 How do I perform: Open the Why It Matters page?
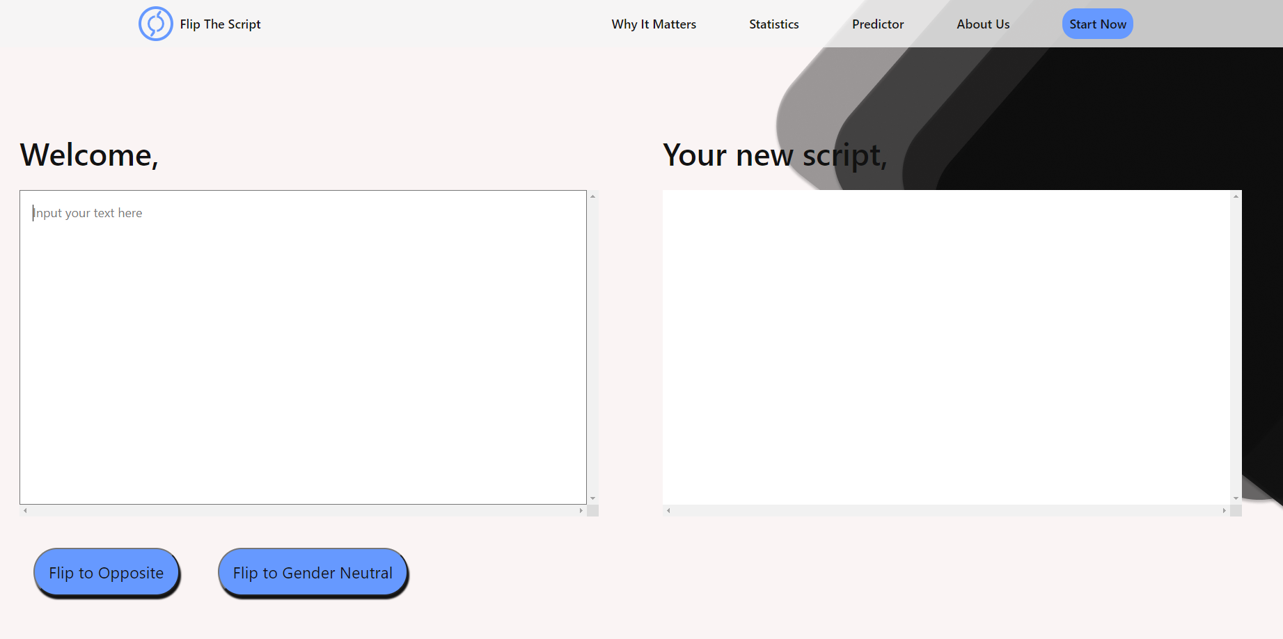[x=653, y=24]
